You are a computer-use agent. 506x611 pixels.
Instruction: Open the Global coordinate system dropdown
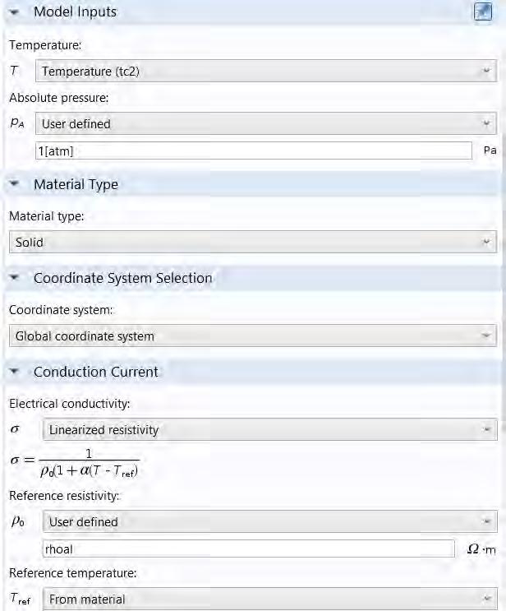(x=253, y=336)
